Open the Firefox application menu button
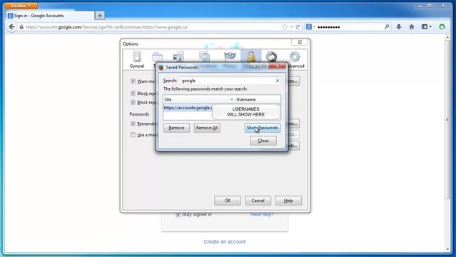456x257 pixels. pyautogui.click(x=21, y=6)
